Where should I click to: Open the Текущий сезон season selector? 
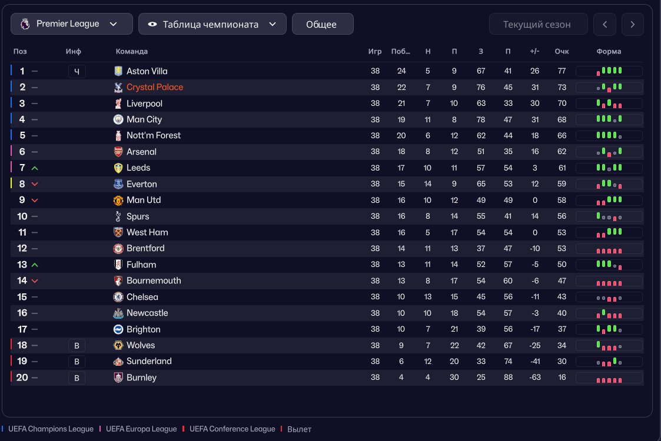(x=538, y=25)
